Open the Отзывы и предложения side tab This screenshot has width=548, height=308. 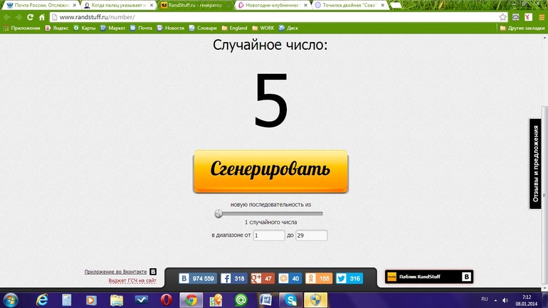535,164
